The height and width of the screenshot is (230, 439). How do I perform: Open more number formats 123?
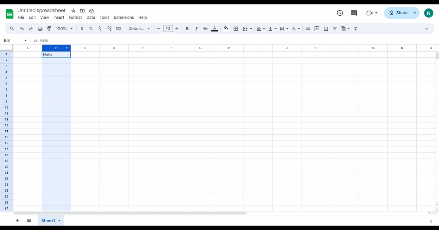click(118, 28)
